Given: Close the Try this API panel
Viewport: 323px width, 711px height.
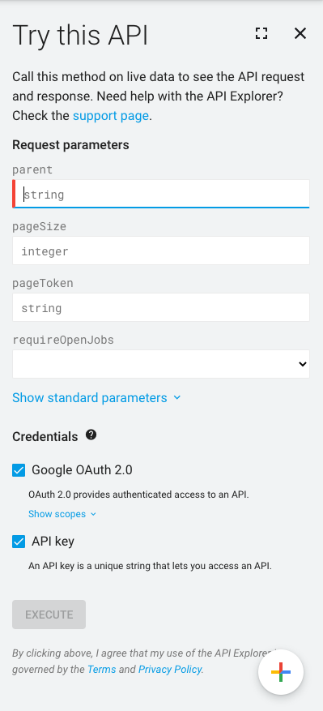Looking at the screenshot, I should pos(300,33).
